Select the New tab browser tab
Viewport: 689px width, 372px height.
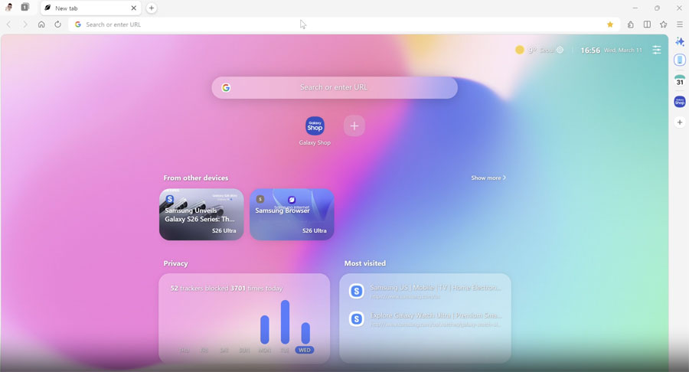(90, 8)
